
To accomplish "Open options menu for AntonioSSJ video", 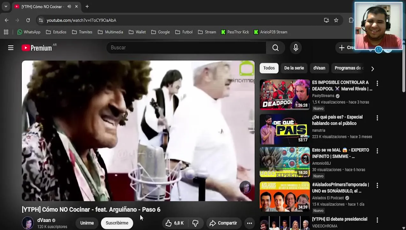I will [377, 151].
